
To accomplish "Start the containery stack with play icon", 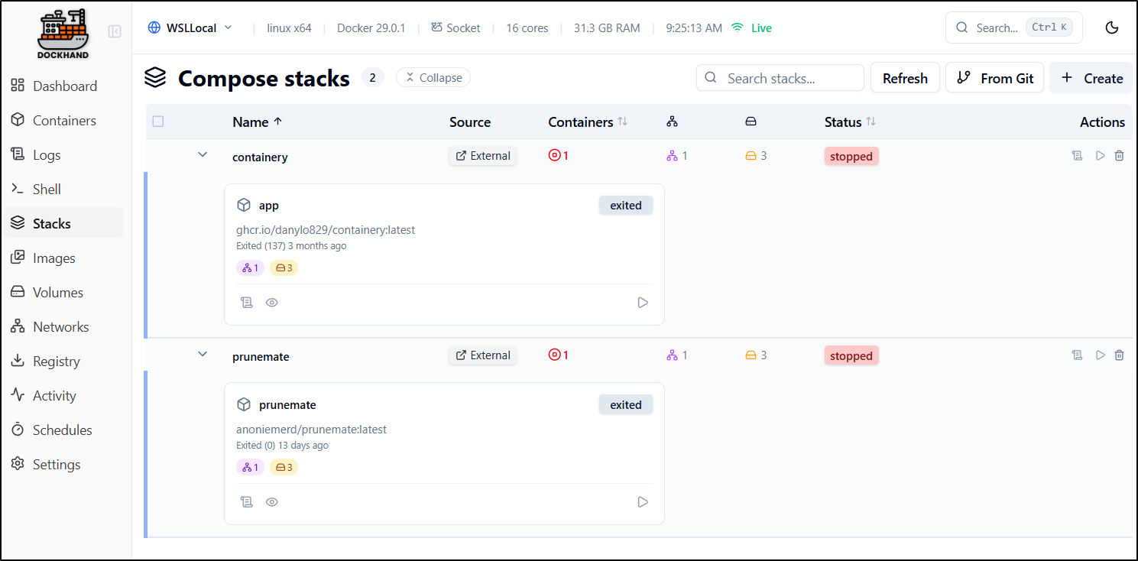I will 1100,156.
